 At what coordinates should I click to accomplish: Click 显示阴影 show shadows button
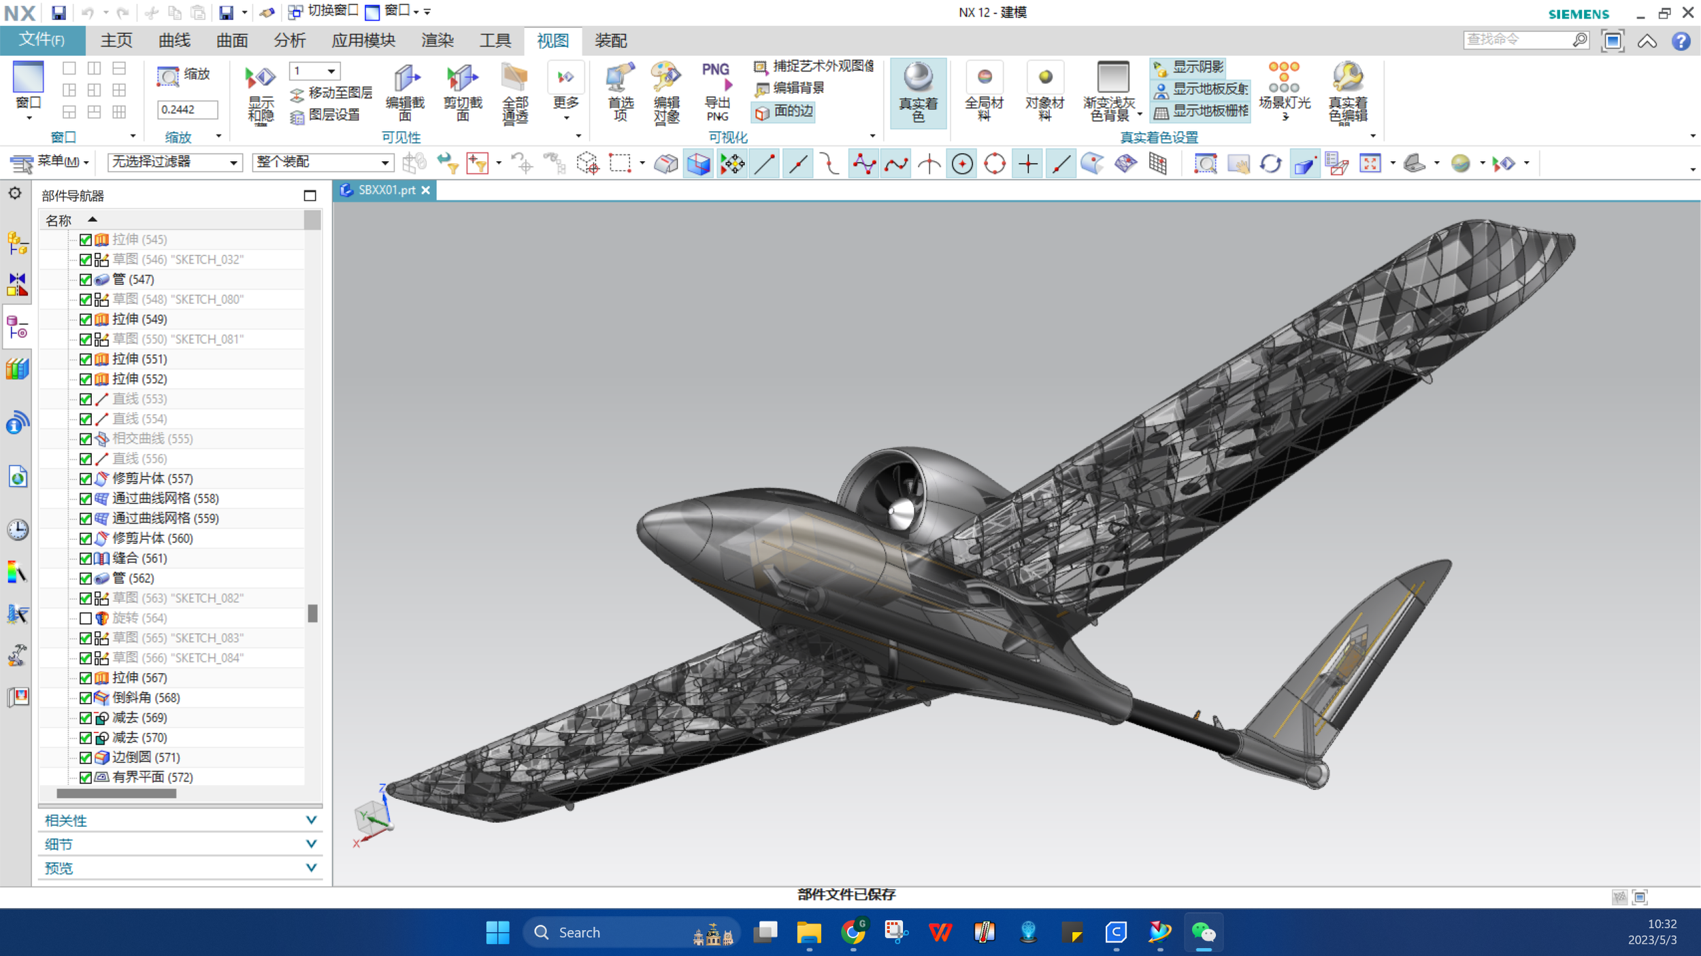[1189, 67]
